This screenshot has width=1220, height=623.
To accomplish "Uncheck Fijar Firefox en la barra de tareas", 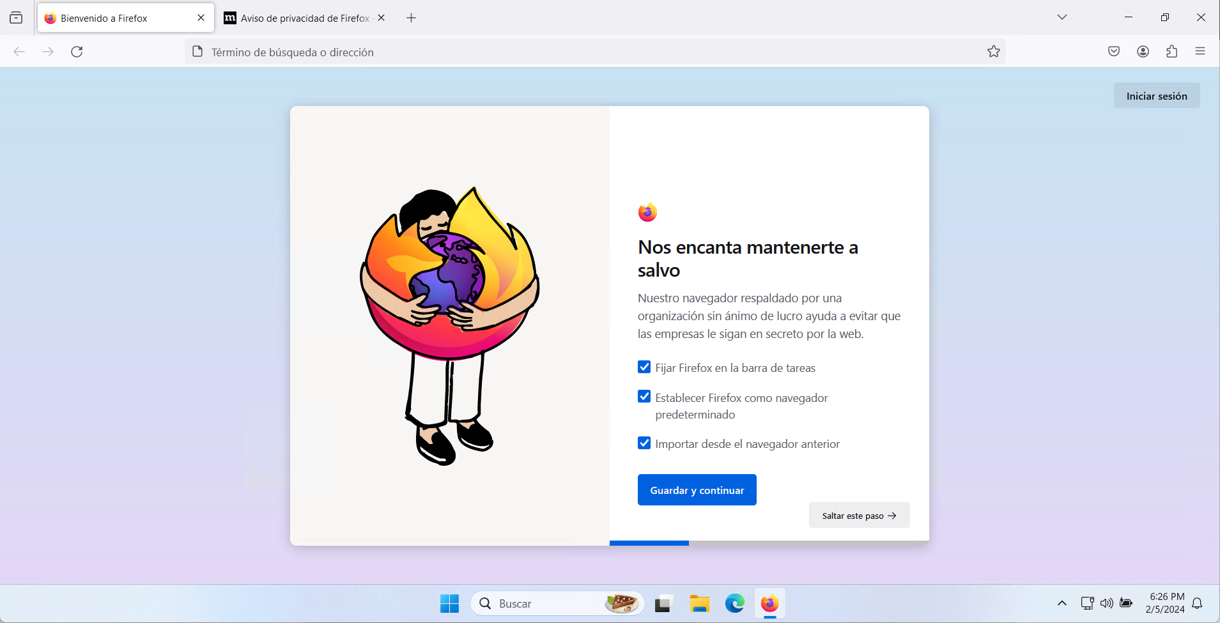I will [644, 367].
